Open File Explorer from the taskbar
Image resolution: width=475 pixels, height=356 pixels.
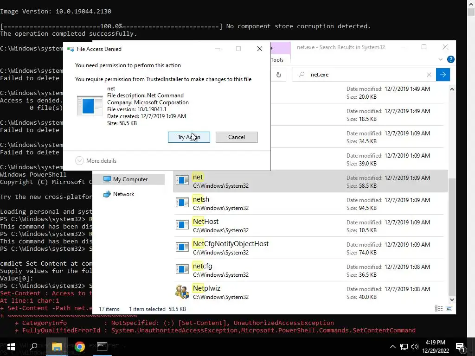pos(57,347)
